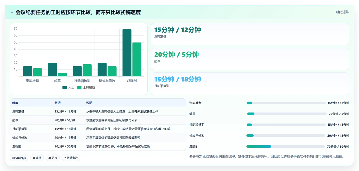Click the 说明 table column header
359x171 pixels.
tap(89, 103)
